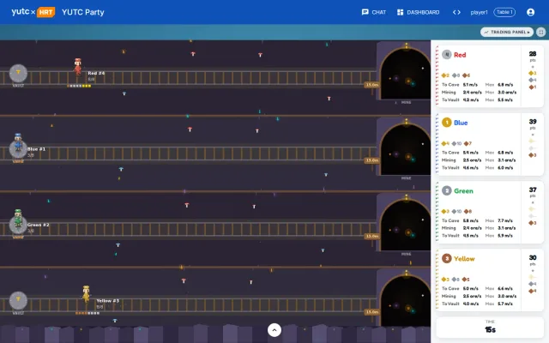549x343 pixels.
Task: Click bronze ore count 8 on Green card
Action: click(468, 212)
